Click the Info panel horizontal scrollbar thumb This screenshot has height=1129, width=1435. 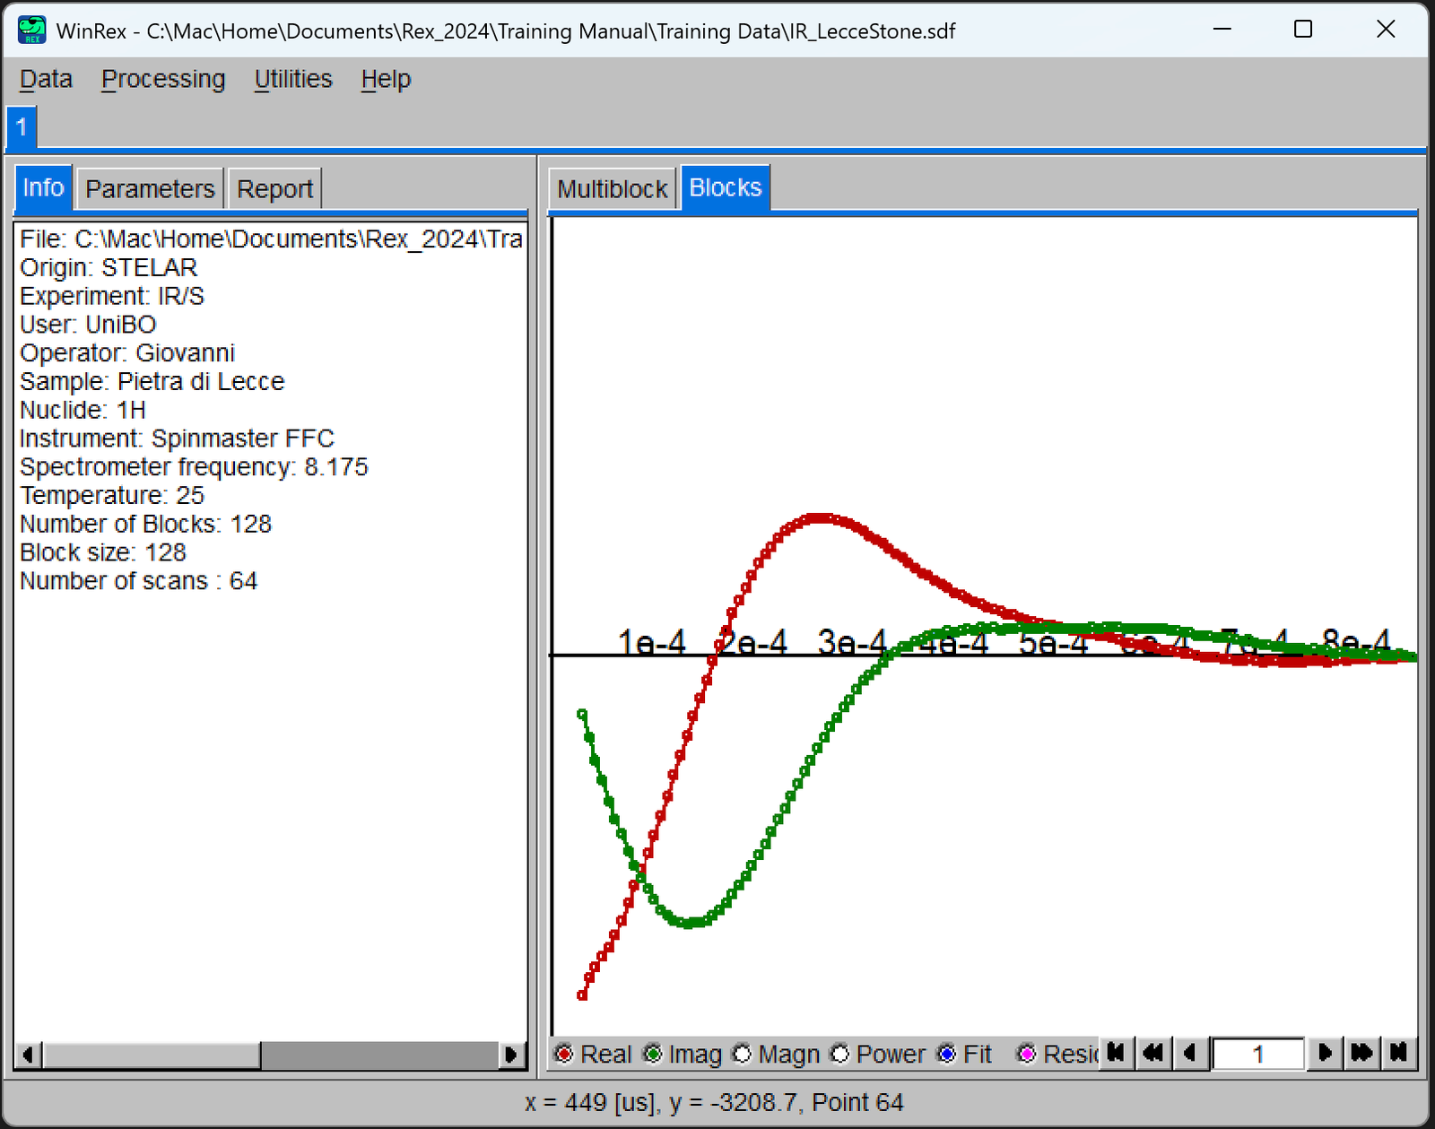tap(152, 1055)
